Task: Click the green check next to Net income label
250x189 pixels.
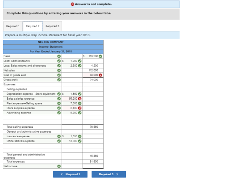Action: pos(59,166)
